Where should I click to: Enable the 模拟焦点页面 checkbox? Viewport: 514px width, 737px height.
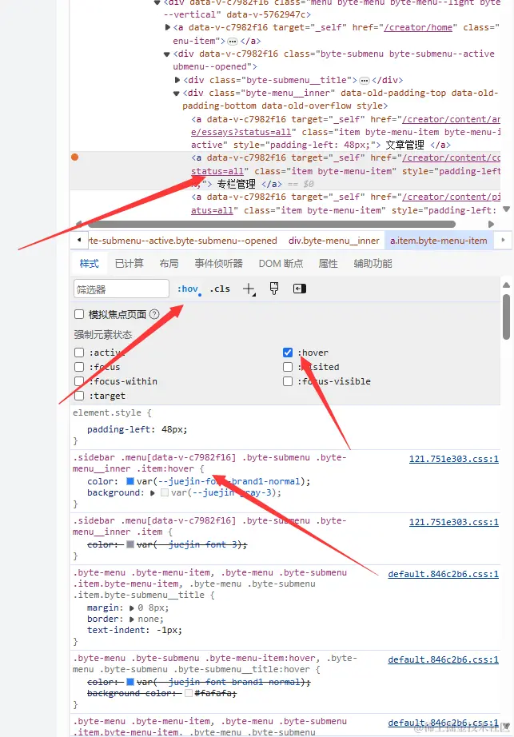(79, 314)
